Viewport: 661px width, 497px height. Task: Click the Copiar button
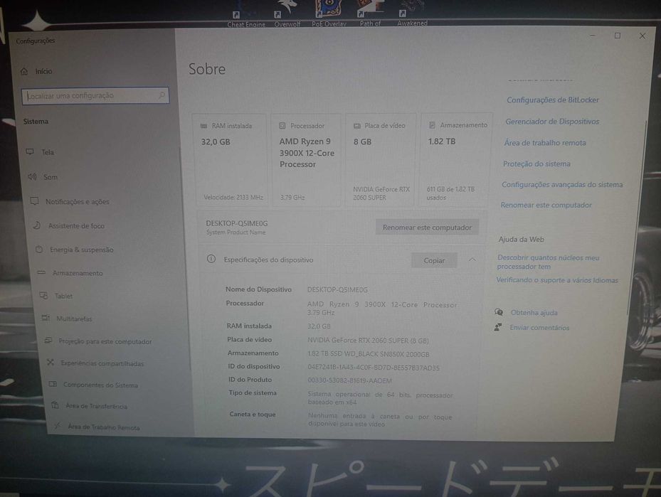click(434, 260)
